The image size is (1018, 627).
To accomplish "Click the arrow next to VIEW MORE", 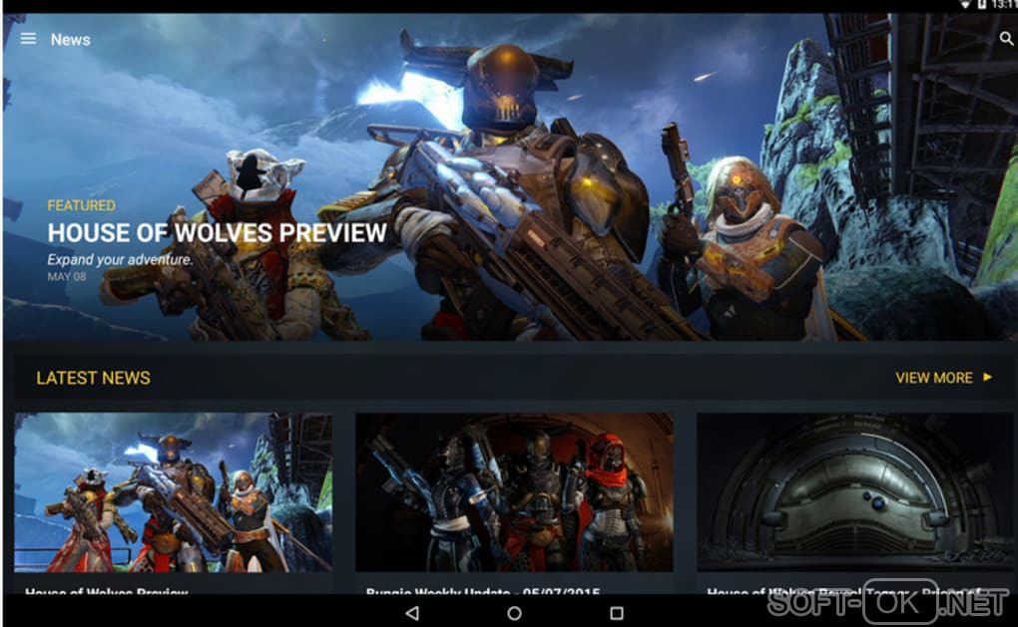I will click(987, 377).
